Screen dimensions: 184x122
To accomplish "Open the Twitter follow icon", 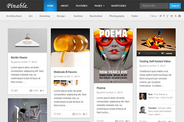I will pos(160,16).
